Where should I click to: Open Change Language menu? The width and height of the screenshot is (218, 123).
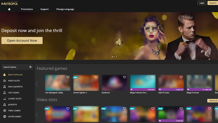(65, 9)
